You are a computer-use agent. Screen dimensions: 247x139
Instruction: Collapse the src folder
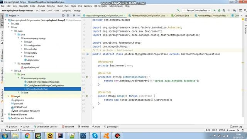click(8, 27)
